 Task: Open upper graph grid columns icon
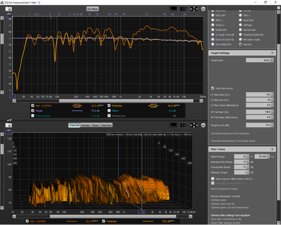pos(183,9)
